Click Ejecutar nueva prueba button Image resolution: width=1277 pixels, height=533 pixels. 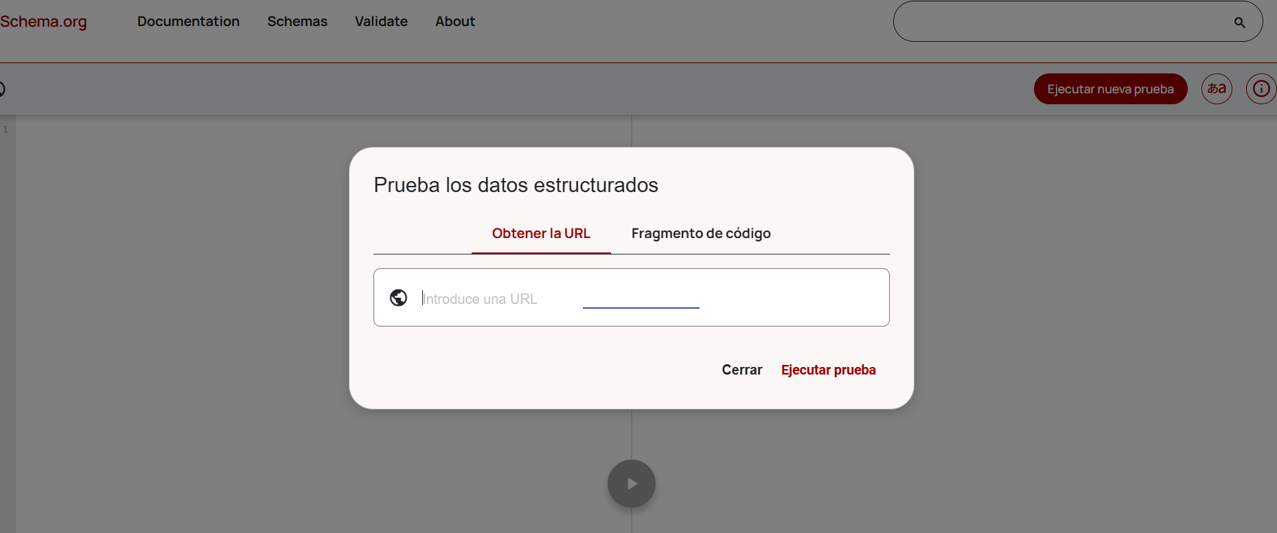[1110, 89]
